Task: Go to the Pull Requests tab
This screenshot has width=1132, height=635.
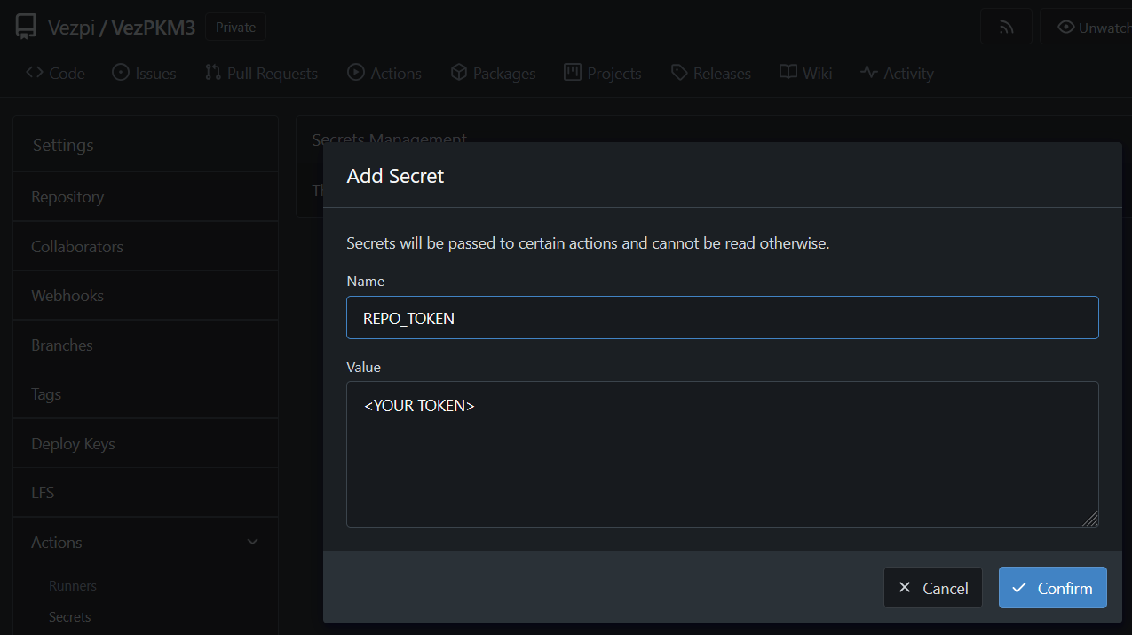Action: click(x=261, y=74)
